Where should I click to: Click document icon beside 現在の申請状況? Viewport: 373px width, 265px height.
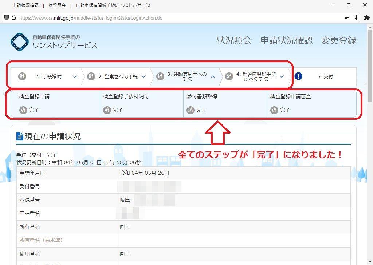tap(20, 136)
